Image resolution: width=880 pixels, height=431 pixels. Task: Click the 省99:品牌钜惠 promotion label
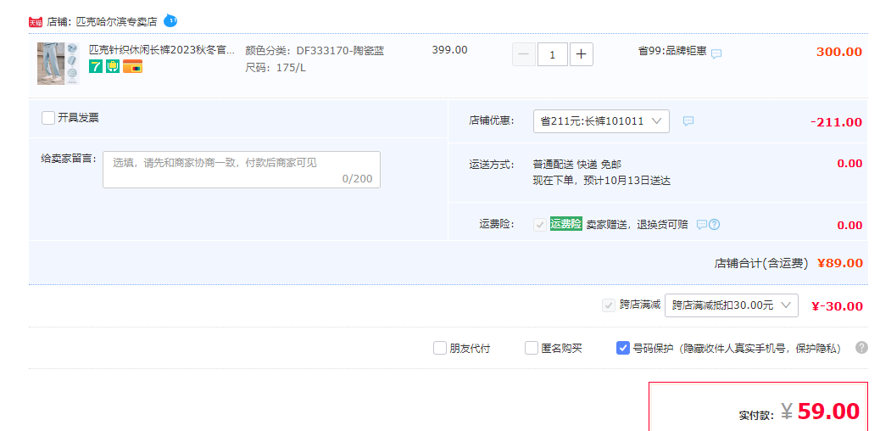672,51
